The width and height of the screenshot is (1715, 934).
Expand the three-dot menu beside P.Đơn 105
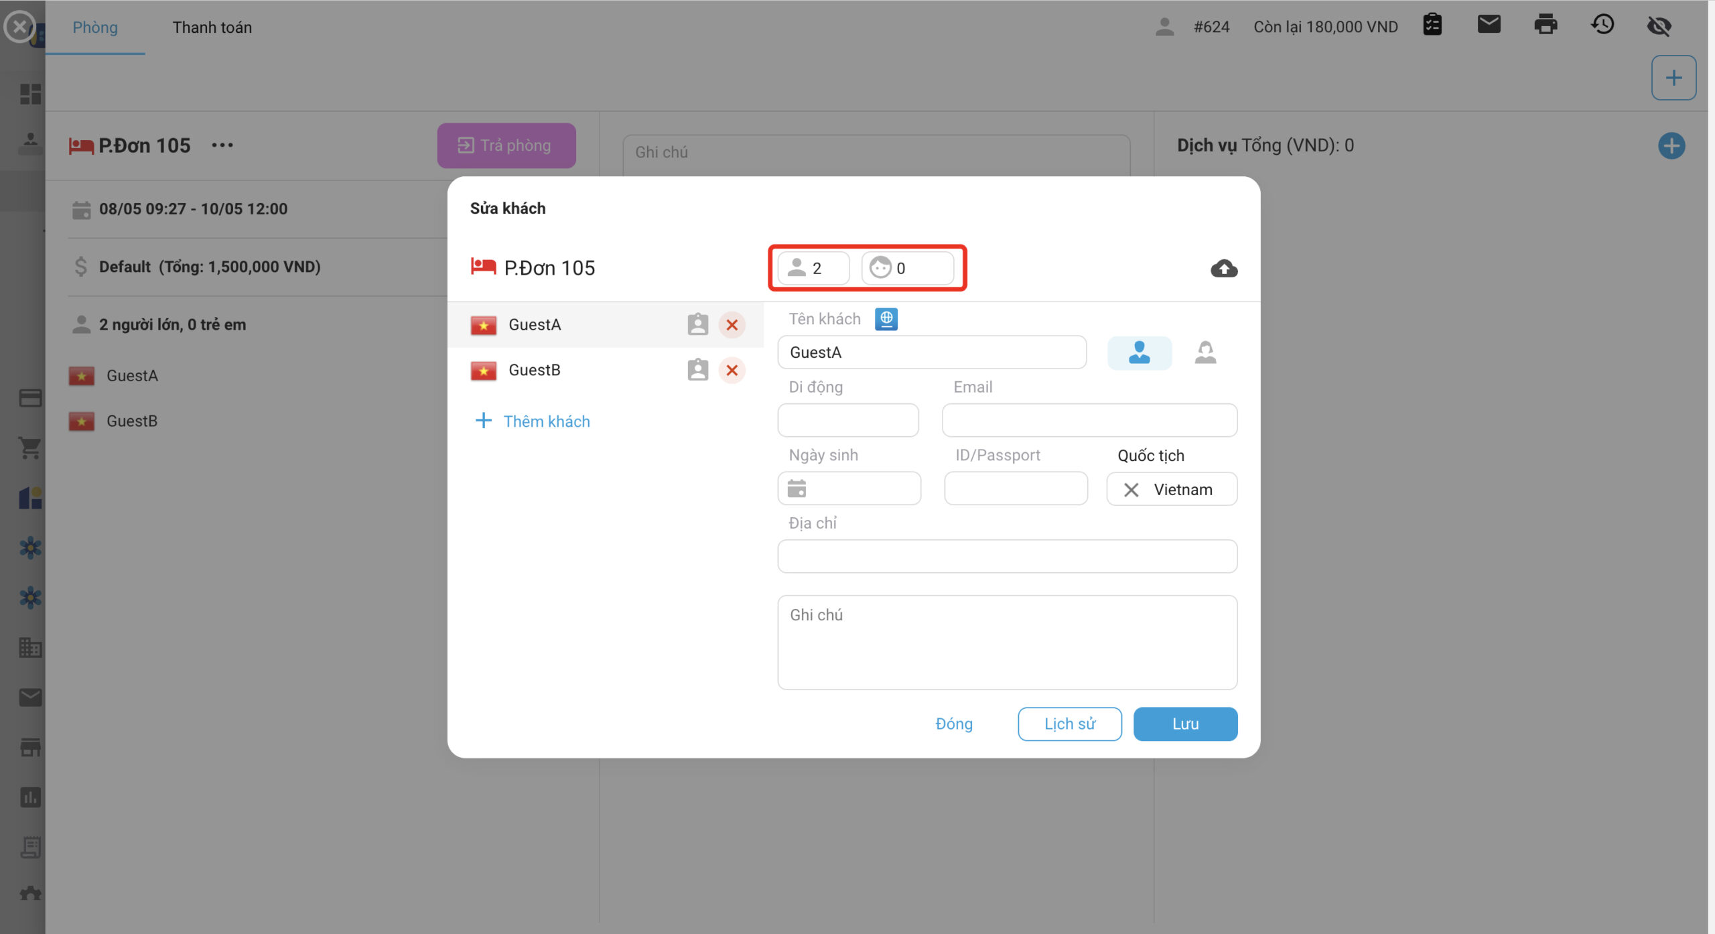point(222,145)
